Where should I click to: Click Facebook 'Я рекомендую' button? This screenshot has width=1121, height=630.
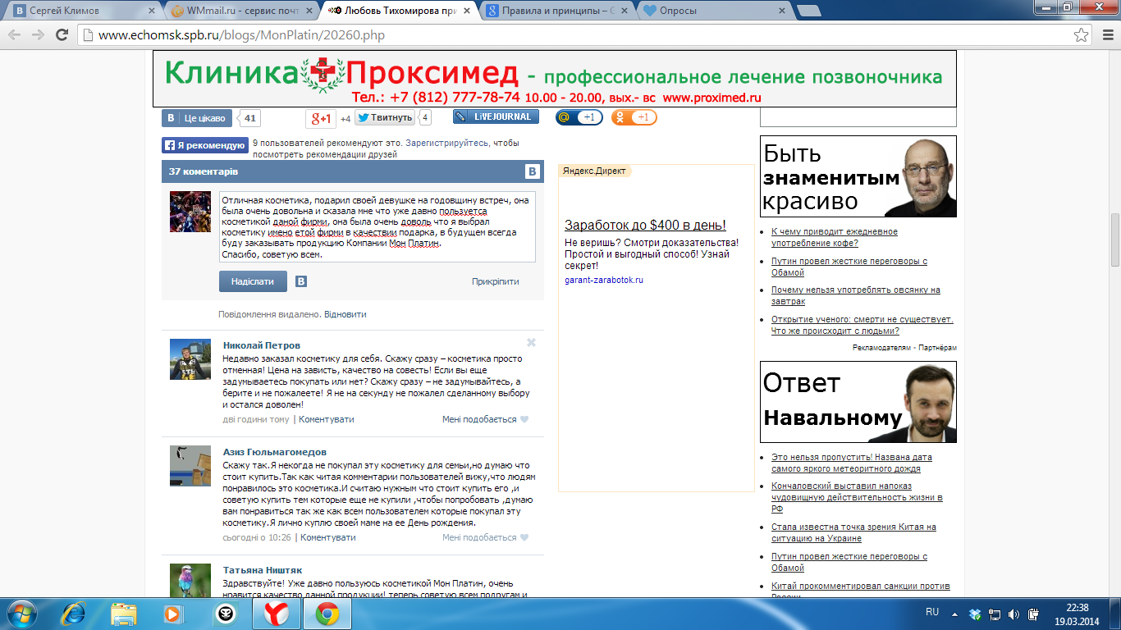click(x=205, y=145)
